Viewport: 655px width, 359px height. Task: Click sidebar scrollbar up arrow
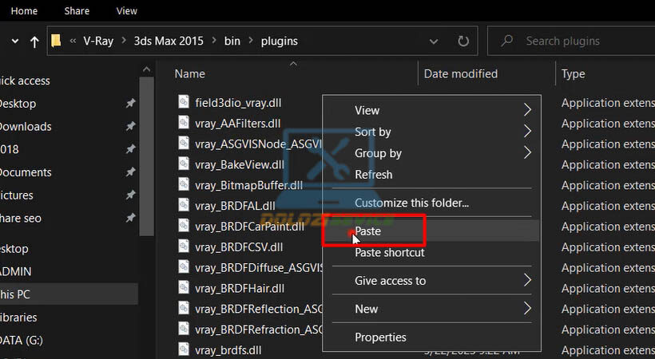tap(147, 69)
